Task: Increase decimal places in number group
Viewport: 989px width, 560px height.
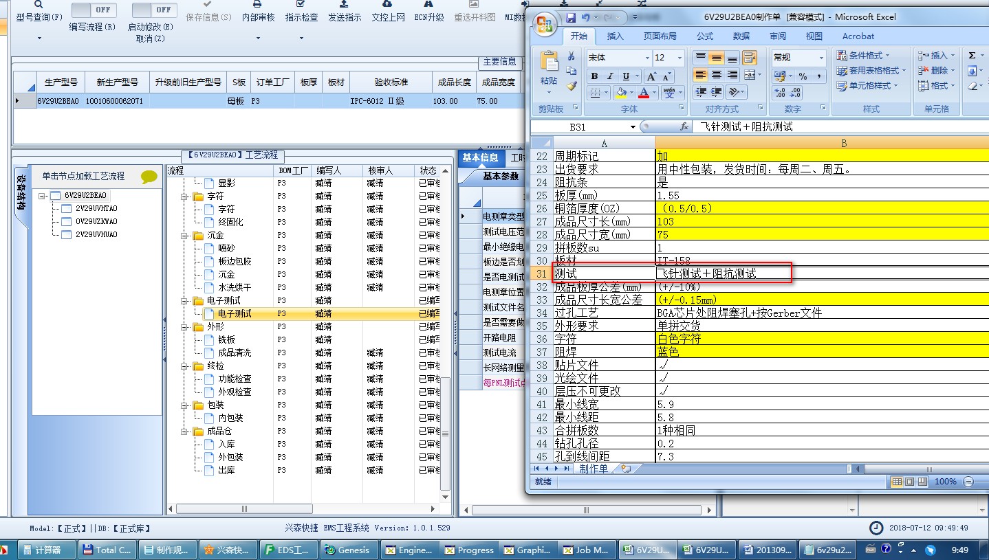Action: (780, 93)
